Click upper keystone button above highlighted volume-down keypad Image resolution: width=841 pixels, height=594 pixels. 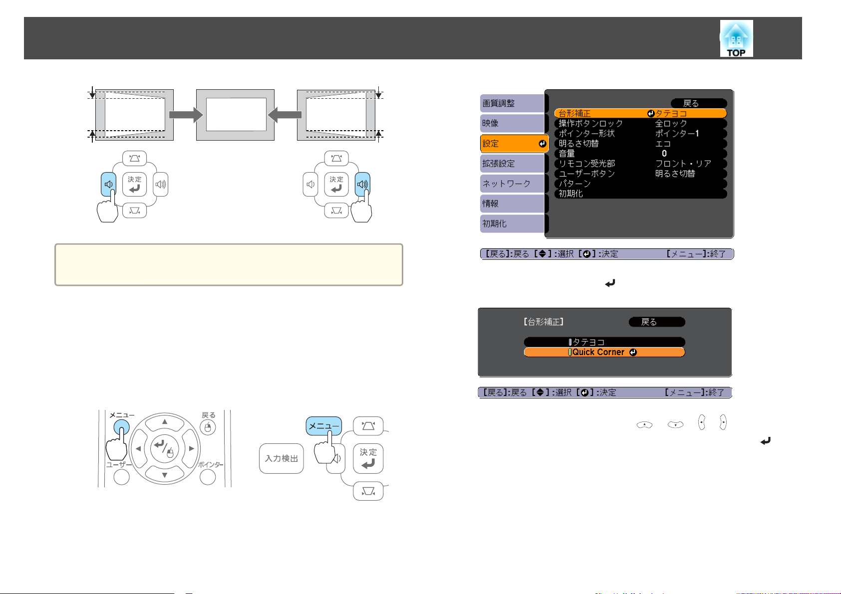click(135, 158)
